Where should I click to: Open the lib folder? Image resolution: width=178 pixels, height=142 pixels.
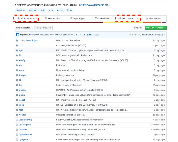tap(20, 80)
